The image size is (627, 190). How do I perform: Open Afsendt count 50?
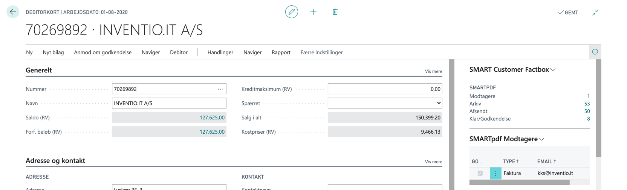(x=587, y=111)
